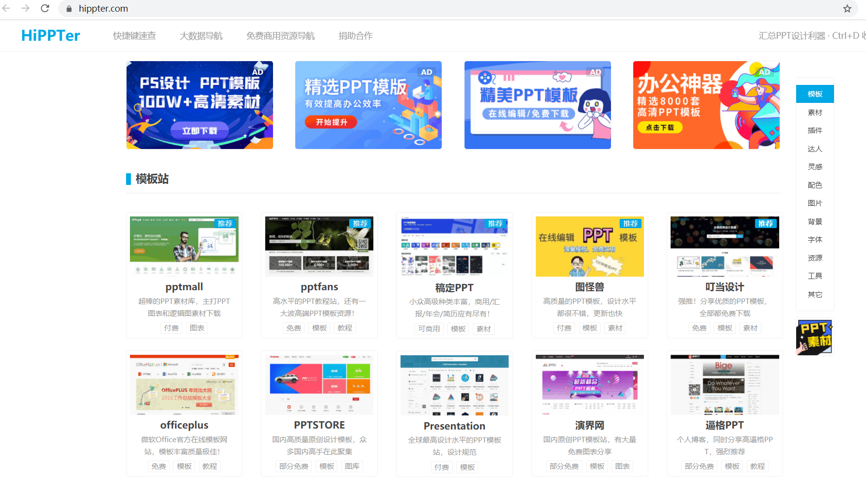Open the PS设计 PPT模版 ad banner
Screen dimensions: 866x480
200,105
